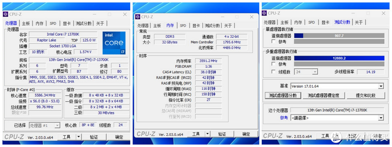392x147 pixels.
Task: Click 确定 button in the memory window
Action: [x=246, y=134]
